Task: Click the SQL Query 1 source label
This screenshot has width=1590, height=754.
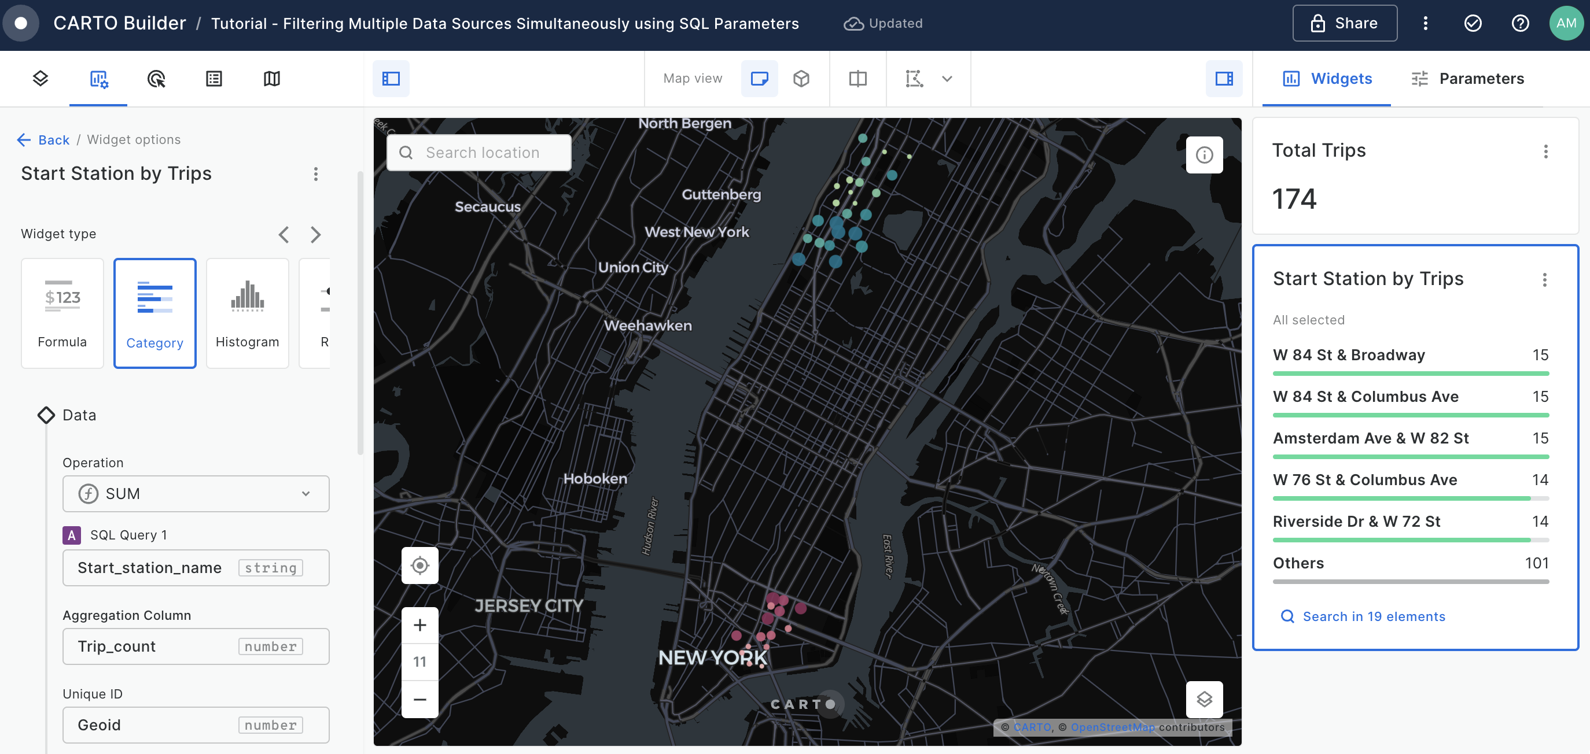Action: coord(128,534)
